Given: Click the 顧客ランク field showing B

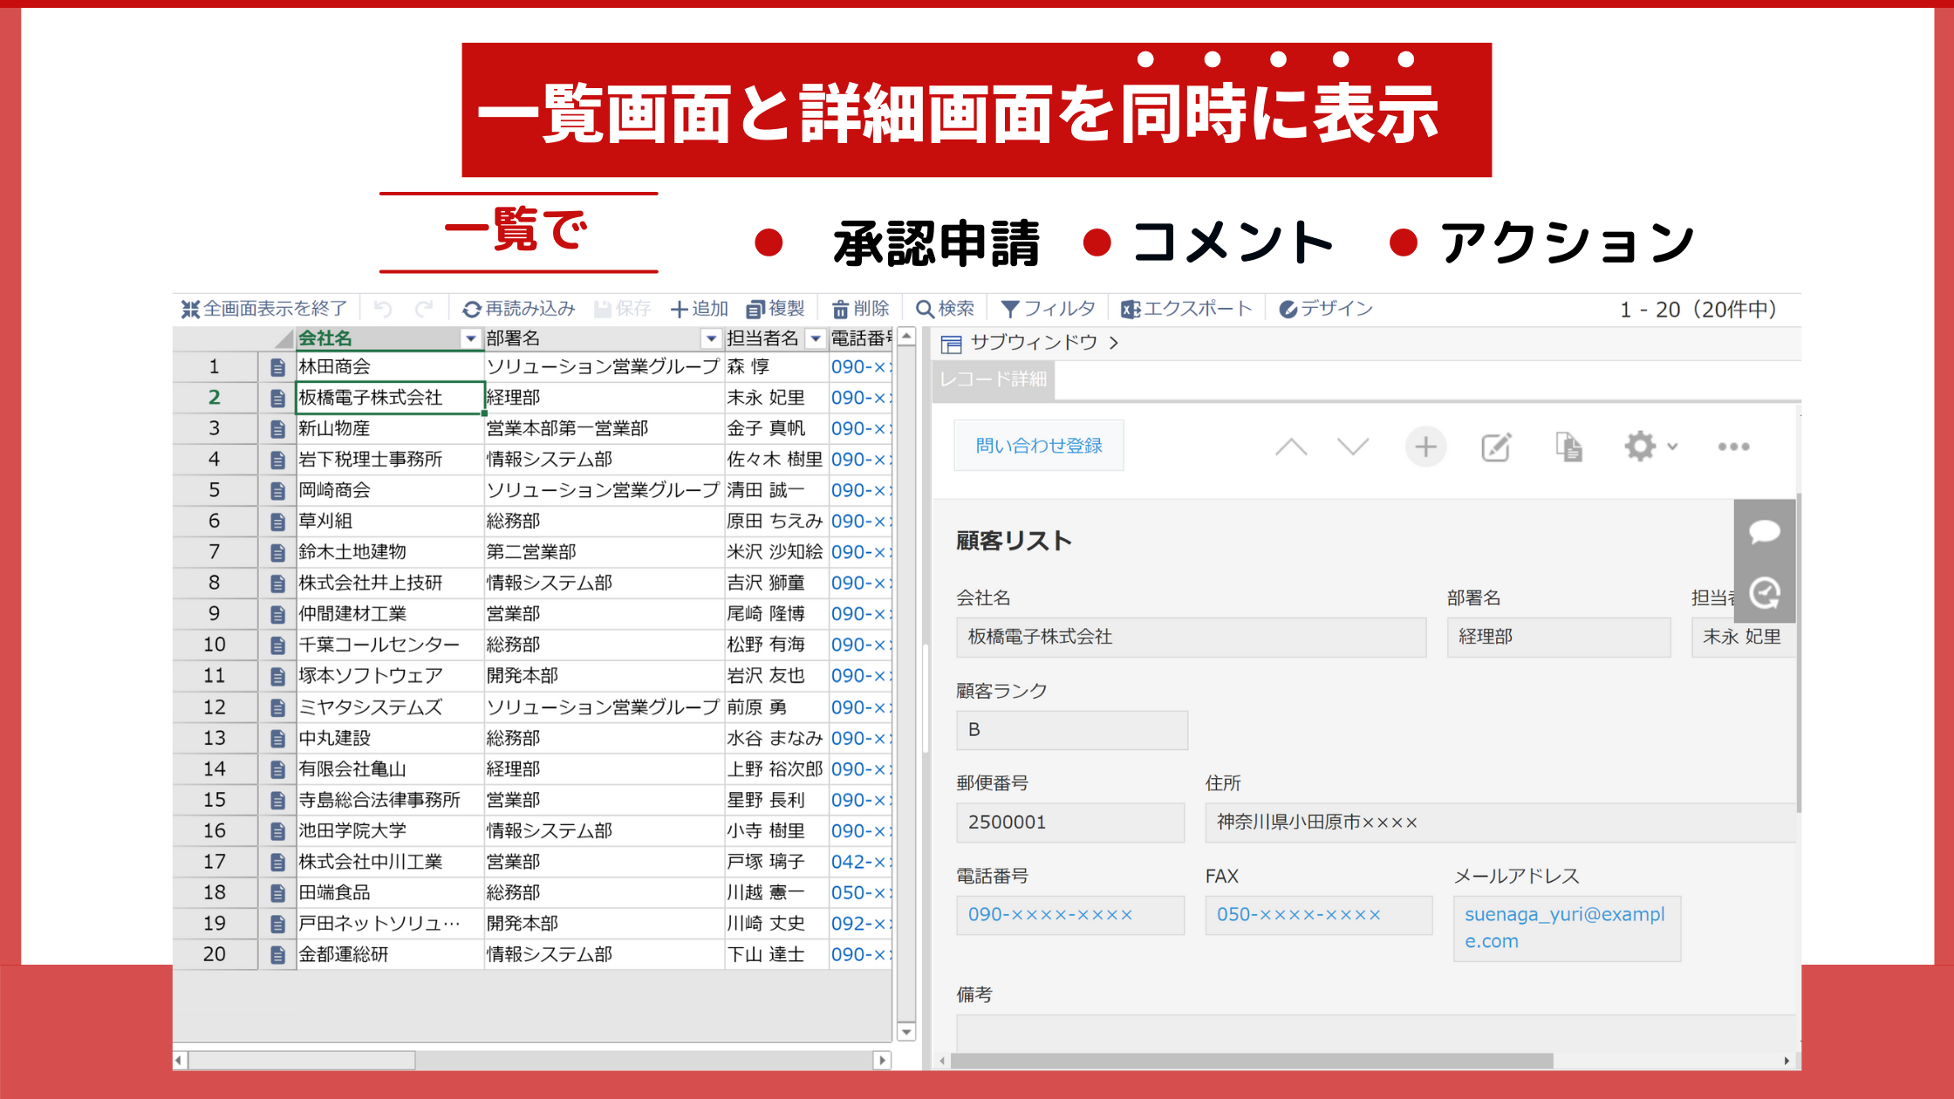Looking at the screenshot, I should point(1072,730).
